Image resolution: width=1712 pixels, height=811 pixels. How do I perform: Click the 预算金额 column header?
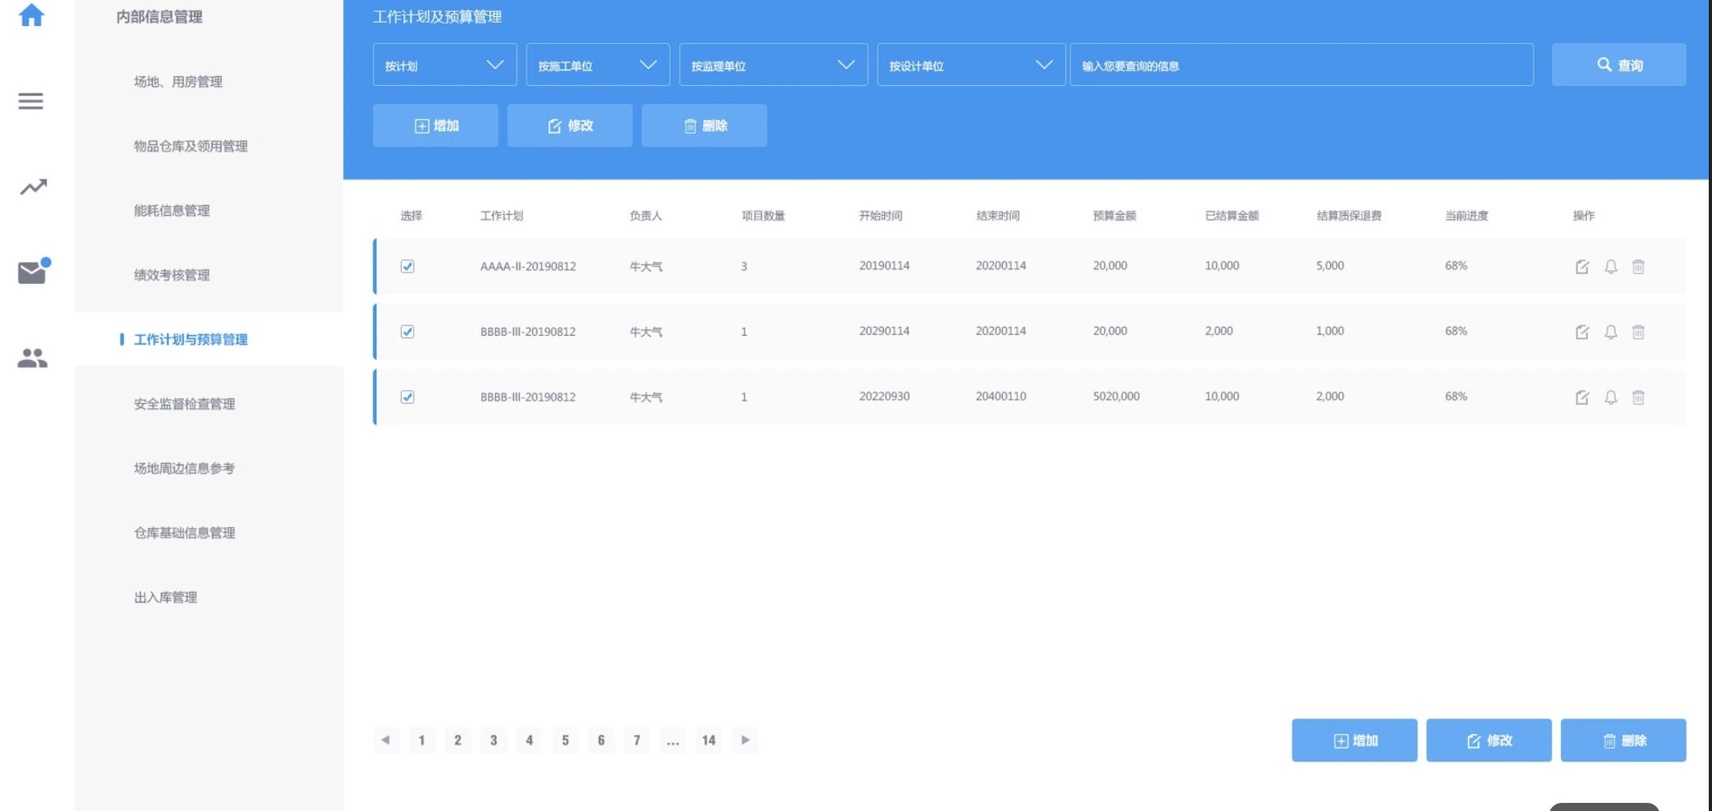click(x=1115, y=216)
